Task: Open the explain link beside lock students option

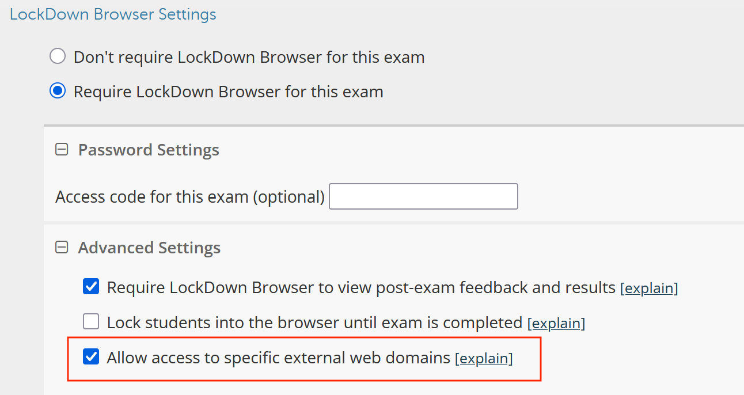Action: [x=556, y=323]
